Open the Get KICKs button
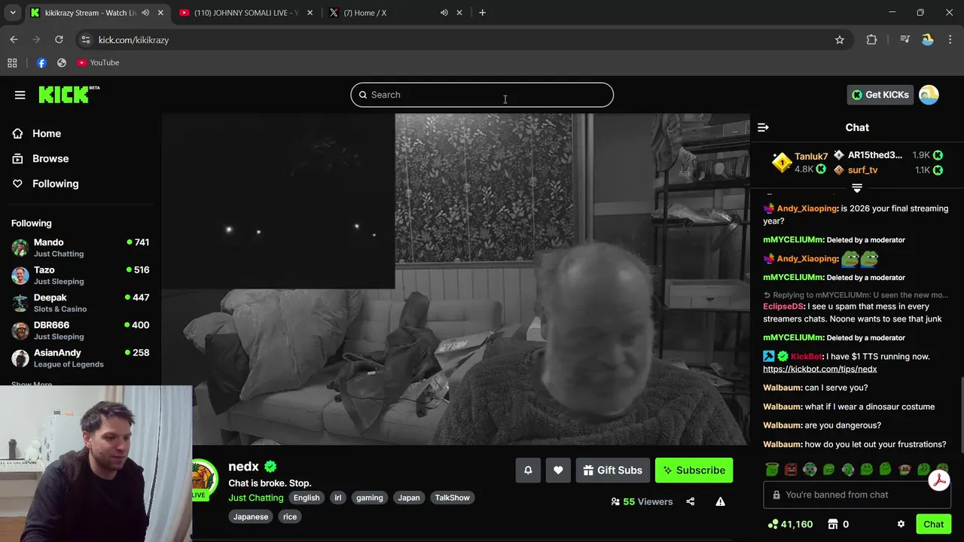 click(880, 95)
